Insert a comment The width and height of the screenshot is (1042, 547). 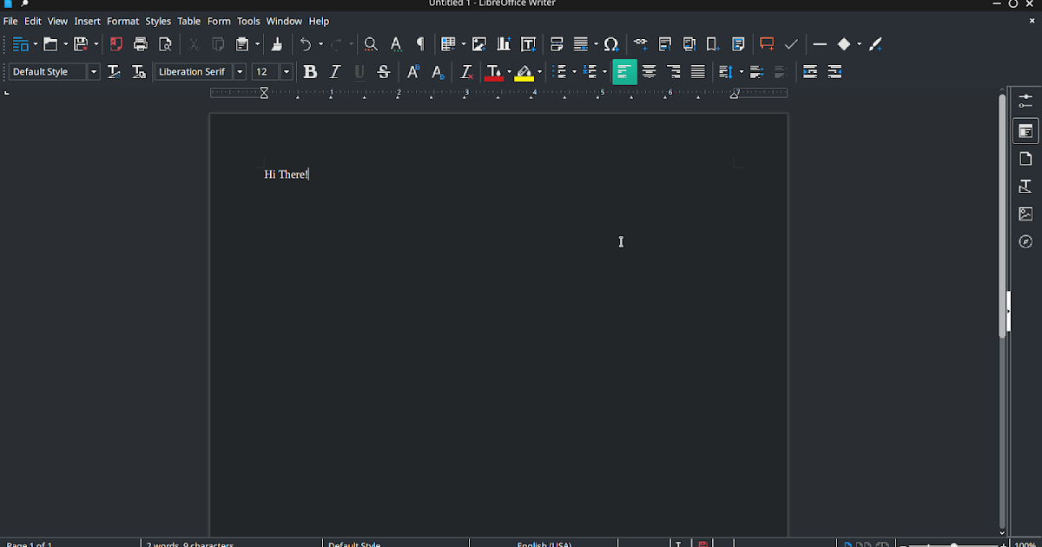point(765,44)
